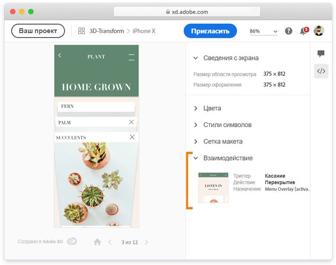Expand the Стили символов section
Image resolution: width=336 pixels, height=265 pixels.
point(195,125)
